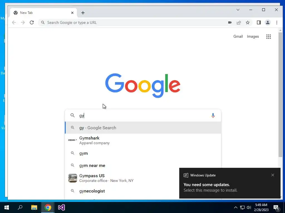Screen dimensions: 285x213
Task: Open the Action Center notifications icon
Action: pos(276,208)
